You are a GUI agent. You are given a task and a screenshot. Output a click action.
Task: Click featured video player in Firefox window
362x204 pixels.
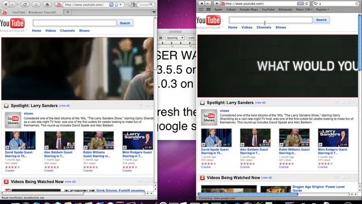77,69
